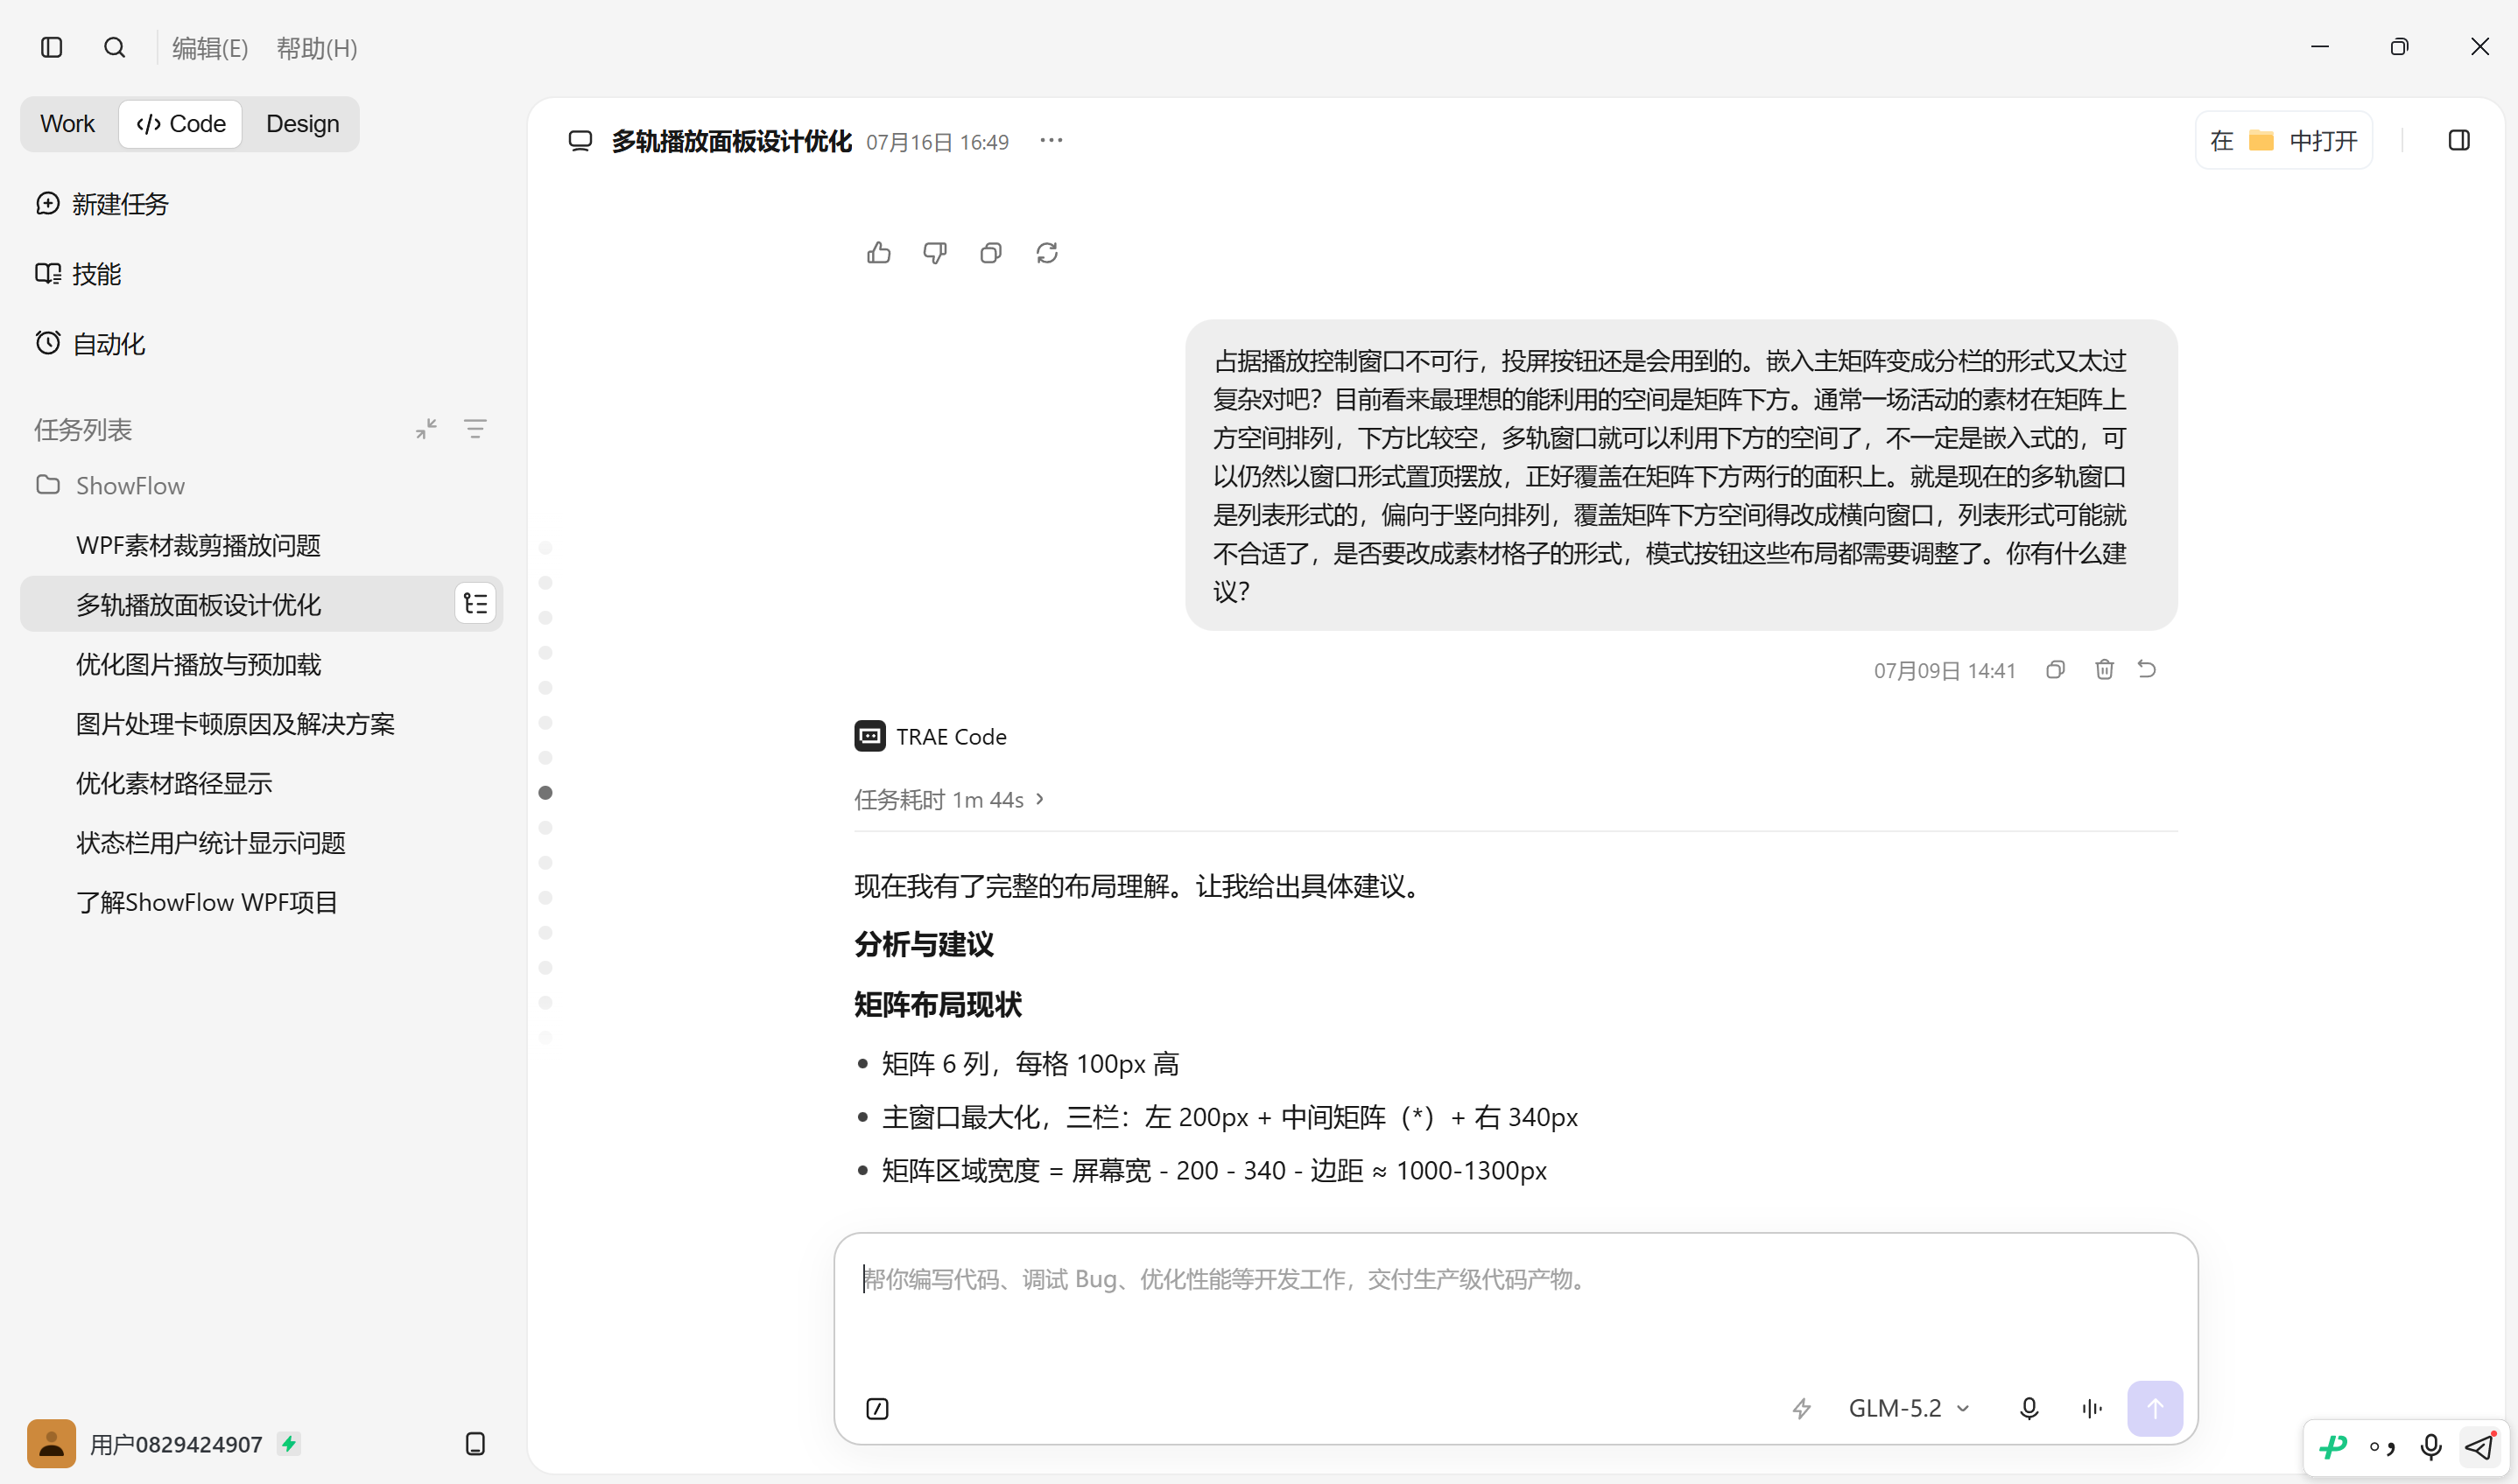Viewport: 2518px width, 1484px height.
Task: Click the lightning bolt icon beside GLM-5.2
Action: point(1802,1409)
